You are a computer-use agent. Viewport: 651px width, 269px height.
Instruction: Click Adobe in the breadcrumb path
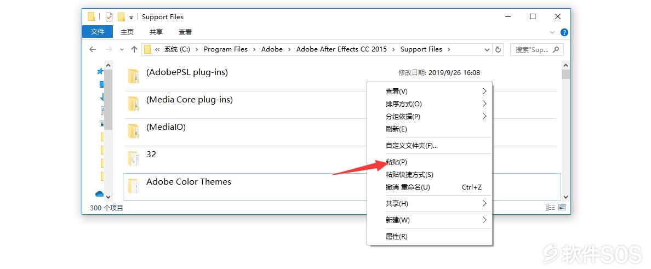click(272, 49)
